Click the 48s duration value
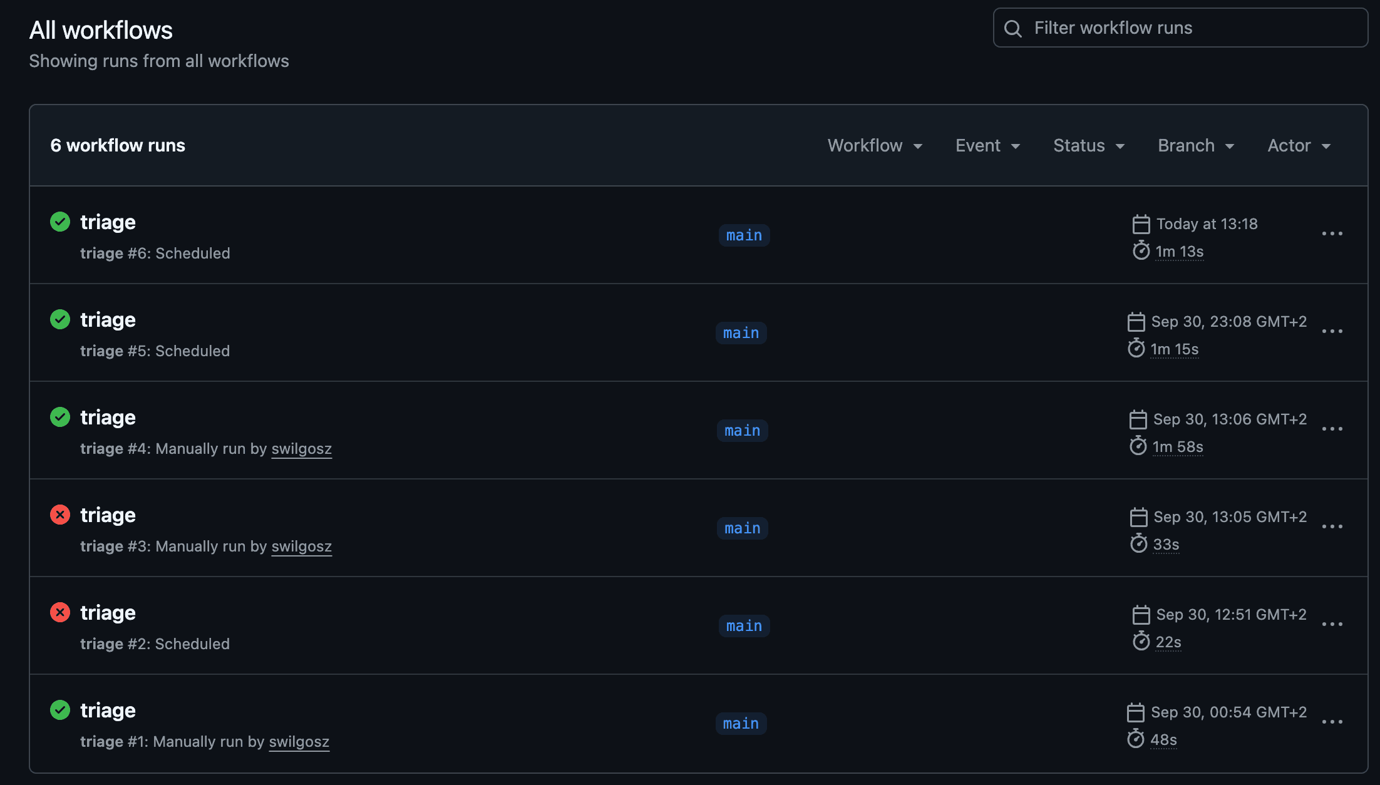Image resolution: width=1380 pixels, height=785 pixels. 1164,740
